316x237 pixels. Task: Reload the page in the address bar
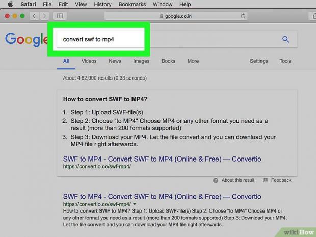coord(243,16)
